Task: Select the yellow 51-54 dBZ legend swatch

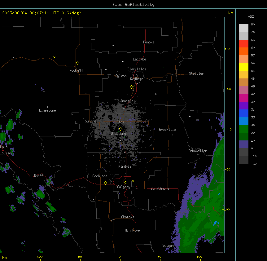Action: (x=243, y=67)
